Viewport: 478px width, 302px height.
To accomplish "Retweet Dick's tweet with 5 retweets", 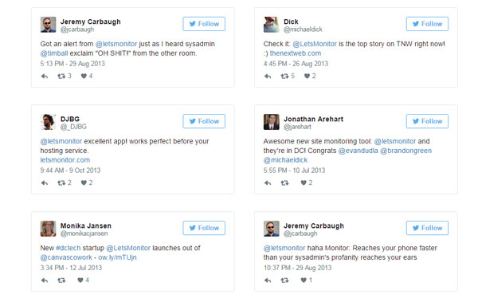I will click(x=284, y=76).
